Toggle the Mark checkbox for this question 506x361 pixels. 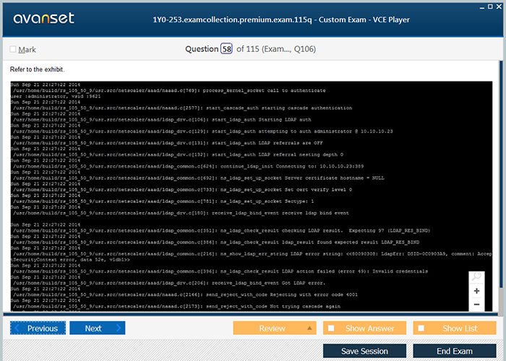coord(13,49)
